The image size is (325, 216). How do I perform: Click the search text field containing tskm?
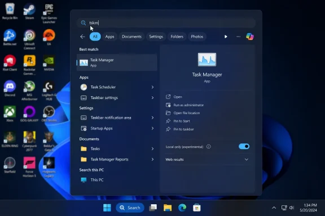[x=166, y=22]
